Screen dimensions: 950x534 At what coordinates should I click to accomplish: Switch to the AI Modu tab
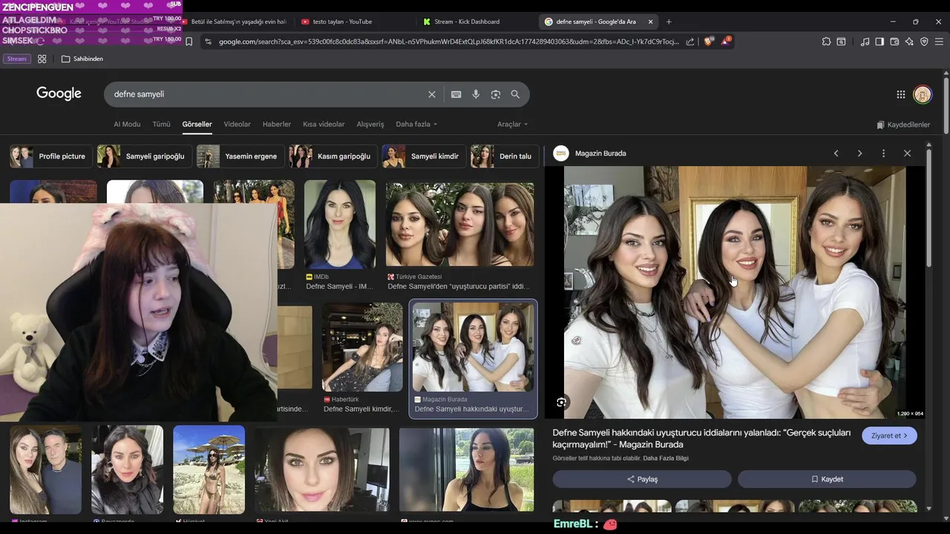(x=127, y=124)
